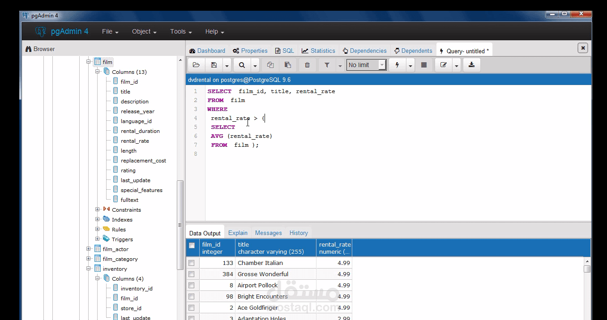Open the filter icon in the toolbar

tap(326, 65)
